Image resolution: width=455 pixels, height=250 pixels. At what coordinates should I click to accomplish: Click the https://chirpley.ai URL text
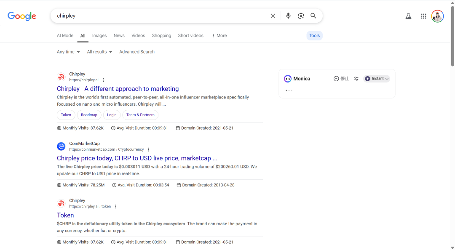click(x=84, y=80)
